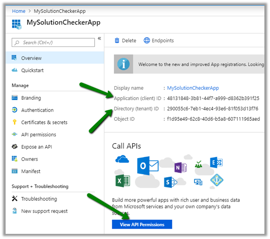The height and width of the screenshot is (239, 270).
Task: Collapse the sidebar with double chevron
Action: pyautogui.click(x=99, y=39)
